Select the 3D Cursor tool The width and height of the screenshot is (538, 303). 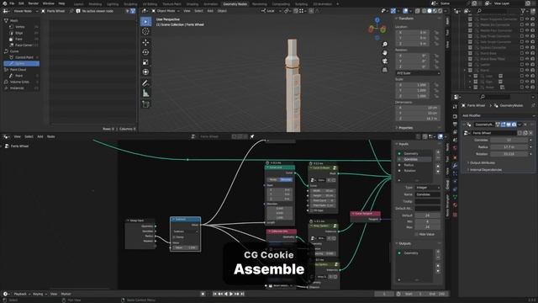click(x=145, y=31)
